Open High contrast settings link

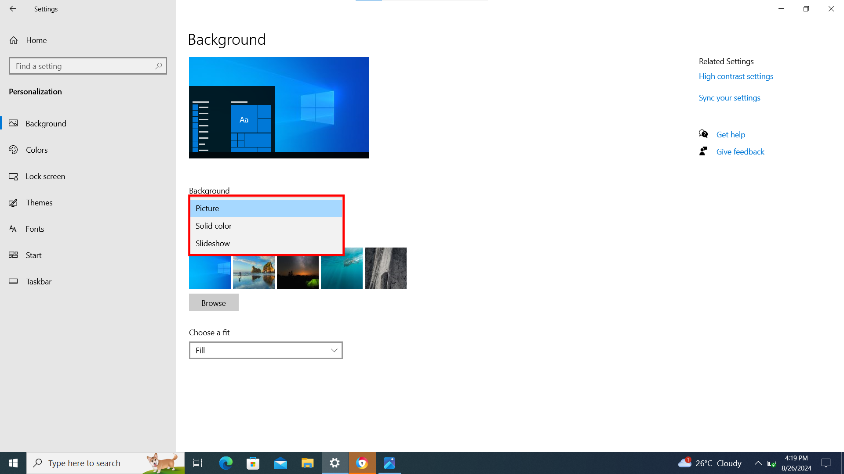tap(736, 76)
